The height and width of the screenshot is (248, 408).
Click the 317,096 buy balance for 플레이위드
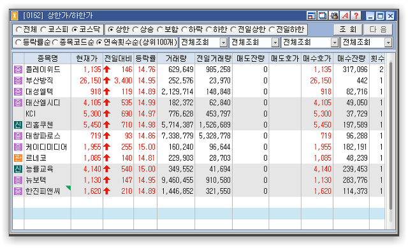click(x=355, y=69)
